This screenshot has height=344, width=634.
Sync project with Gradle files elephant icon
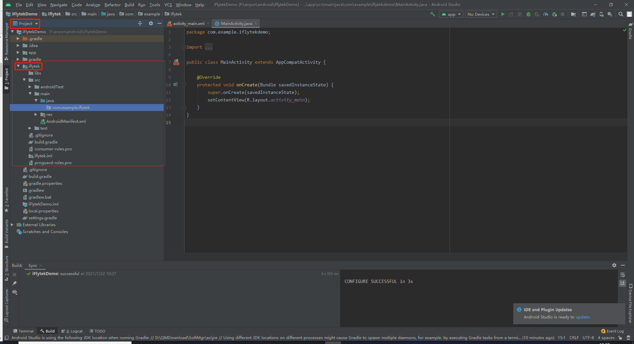point(593,14)
